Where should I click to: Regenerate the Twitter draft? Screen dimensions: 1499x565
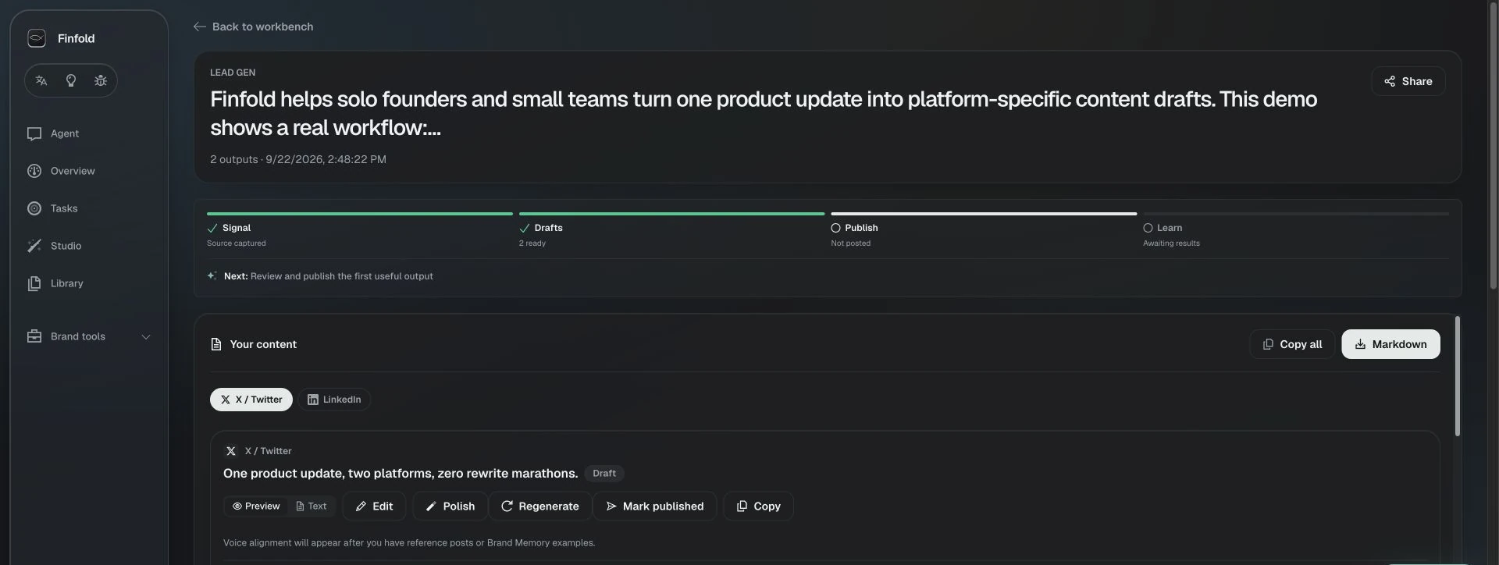pyautogui.click(x=539, y=506)
